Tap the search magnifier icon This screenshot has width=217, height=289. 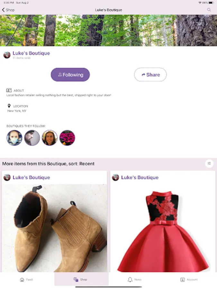[x=209, y=10]
